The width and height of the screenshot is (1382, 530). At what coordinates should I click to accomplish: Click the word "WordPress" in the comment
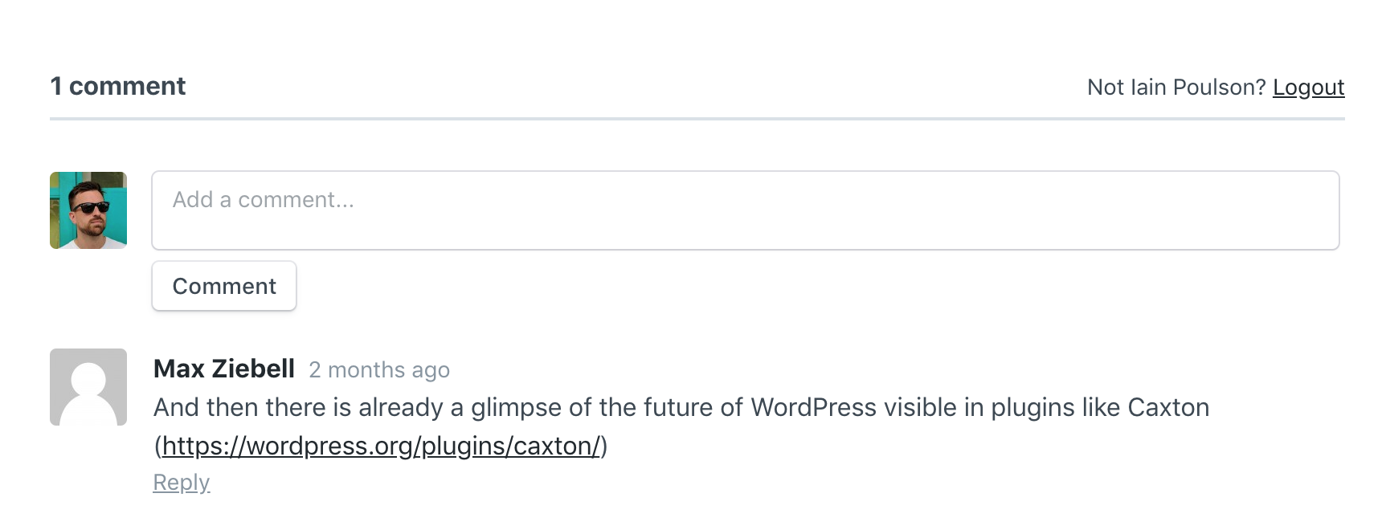pos(813,407)
